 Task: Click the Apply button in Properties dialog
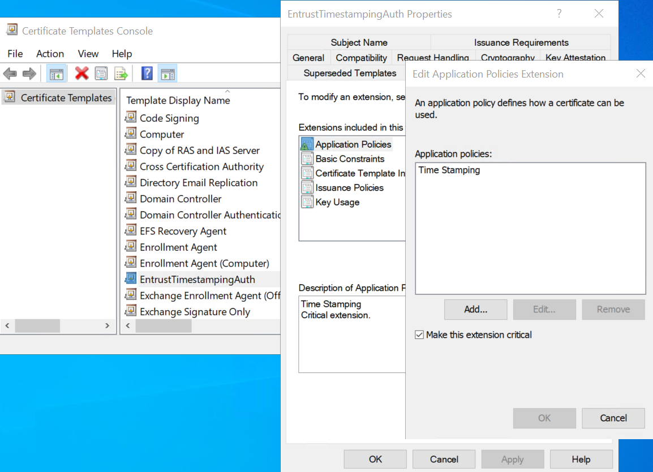pos(513,460)
